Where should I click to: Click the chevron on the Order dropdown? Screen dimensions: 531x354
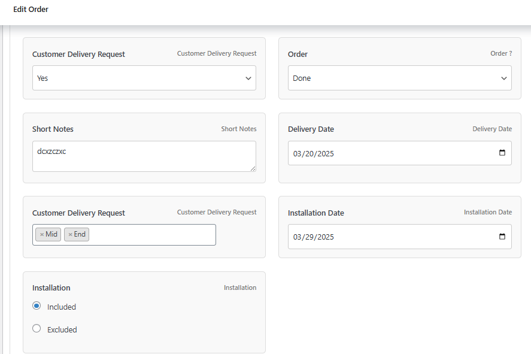tap(503, 78)
